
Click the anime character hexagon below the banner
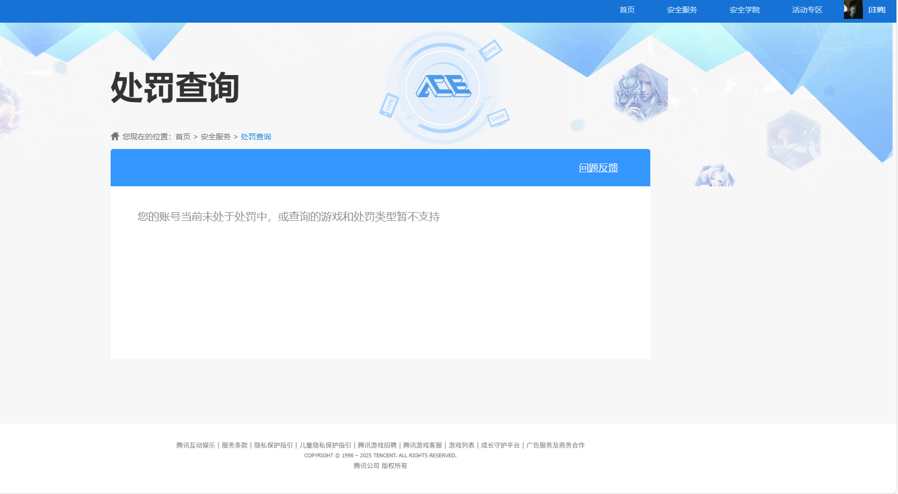tap(715, 175)
